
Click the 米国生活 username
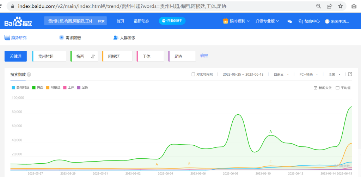pyautogui.click(x=340, y=21)
